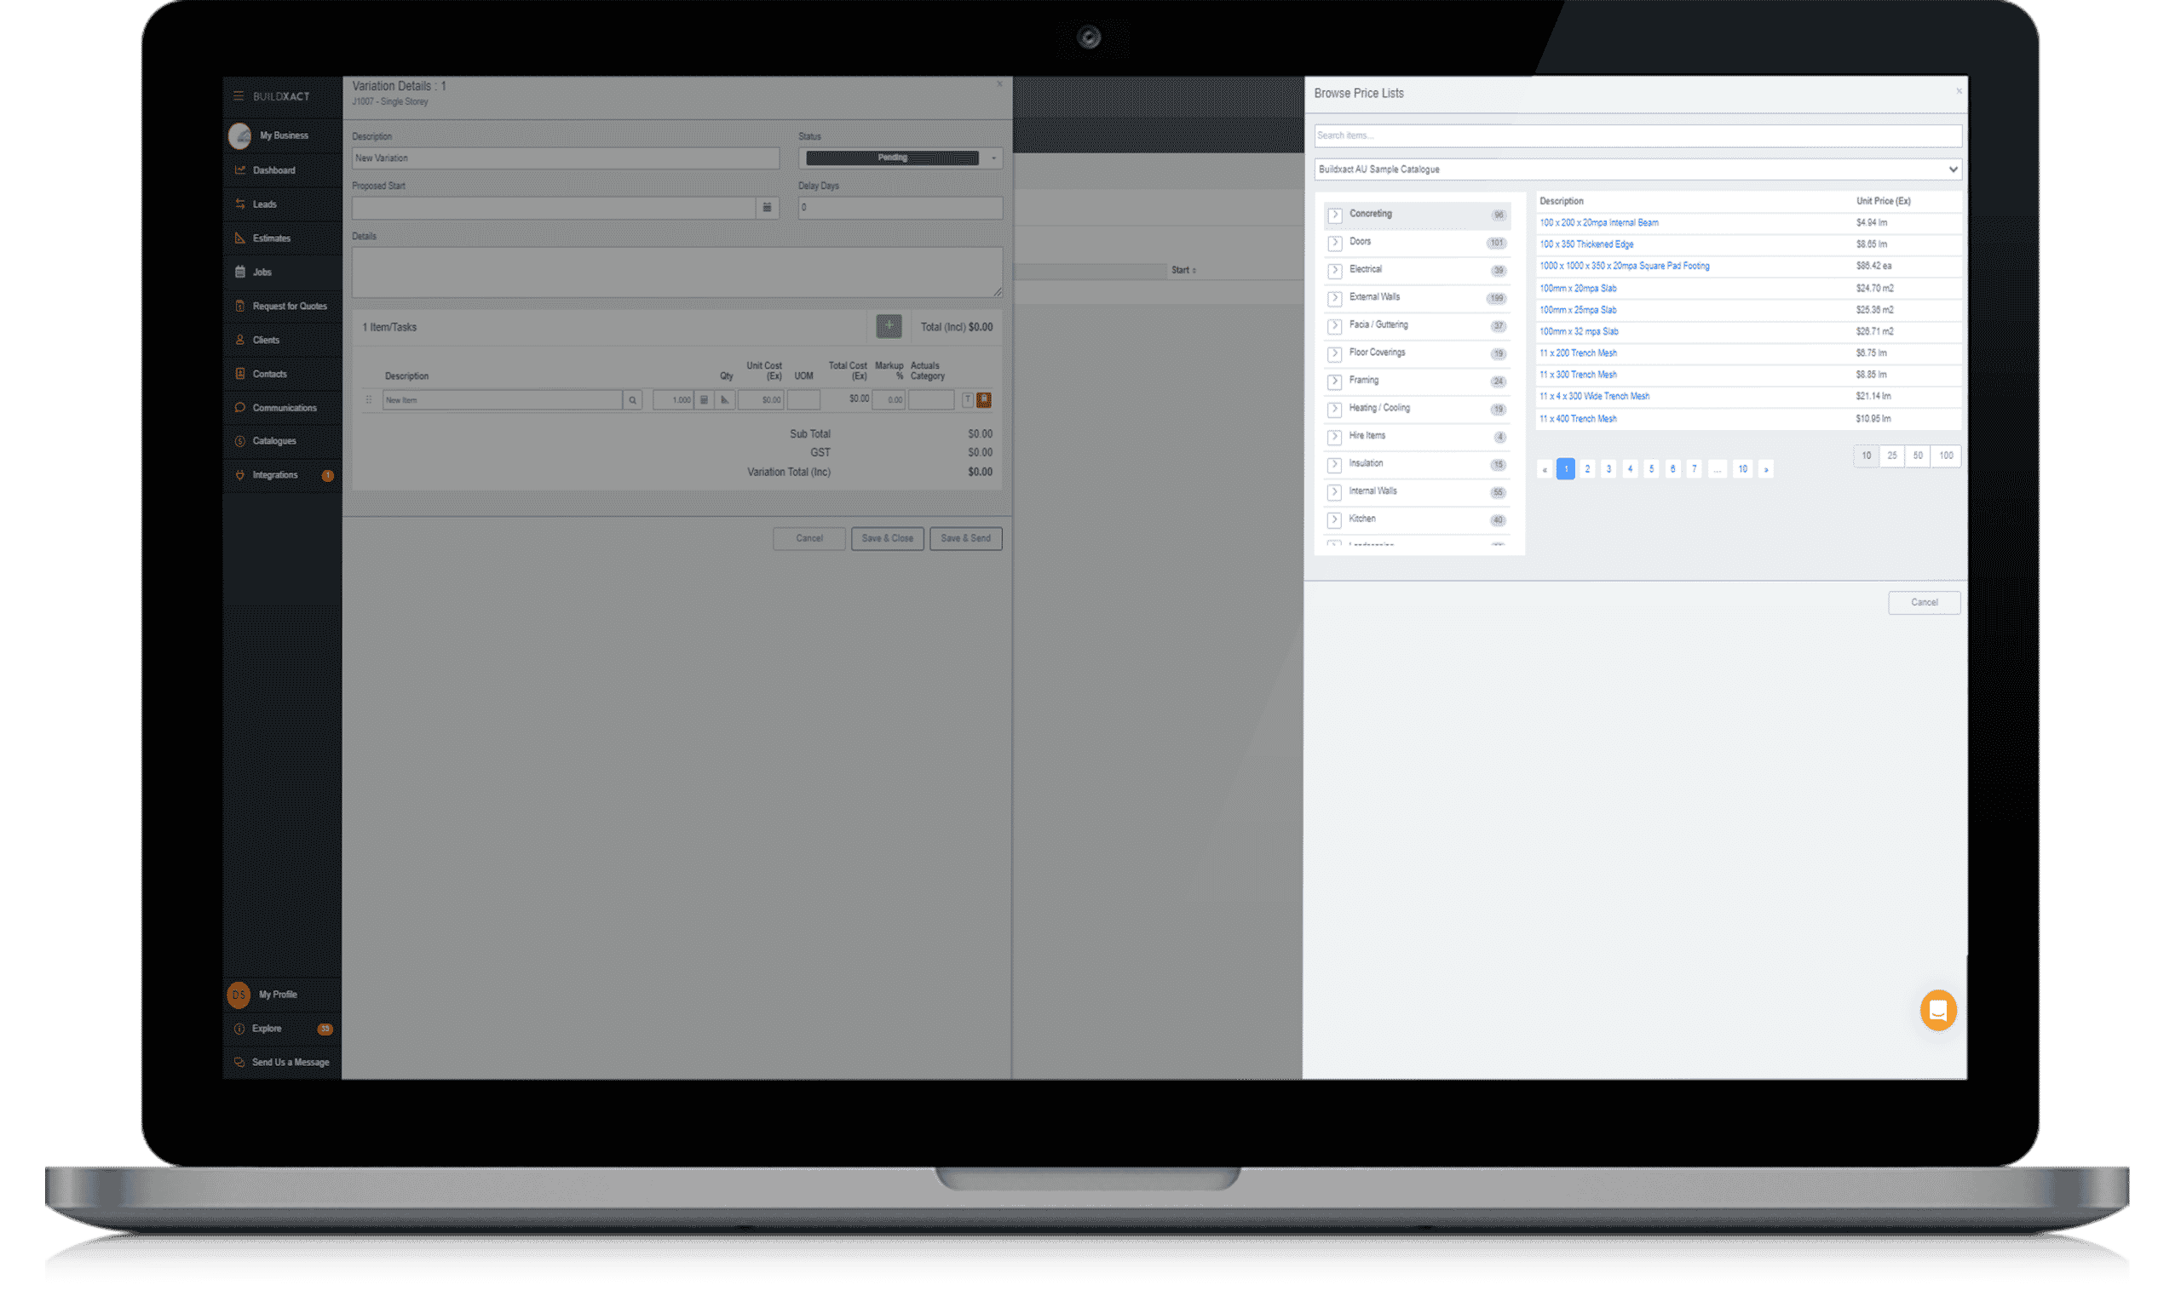Image resolution: width=2181 pixels, height=1302 pixels.
Task: Select 100 items per page
Action: (1946, 456)
